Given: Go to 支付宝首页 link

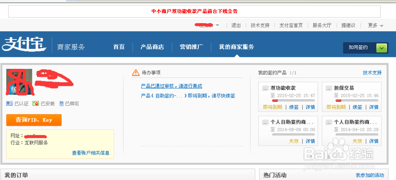Looking at the screenshot, I should point(291,25).
